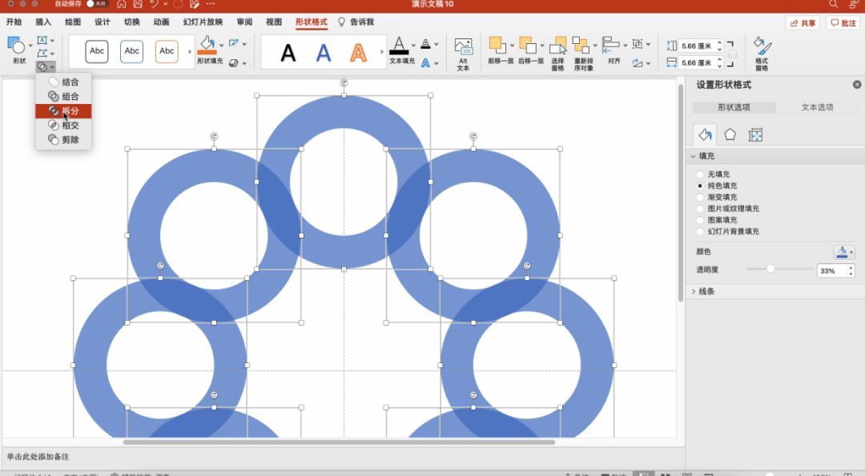Screen dimensions: 865x476
Task: Open the 开始 ribbon tab
Action: [x=14, y=22]
